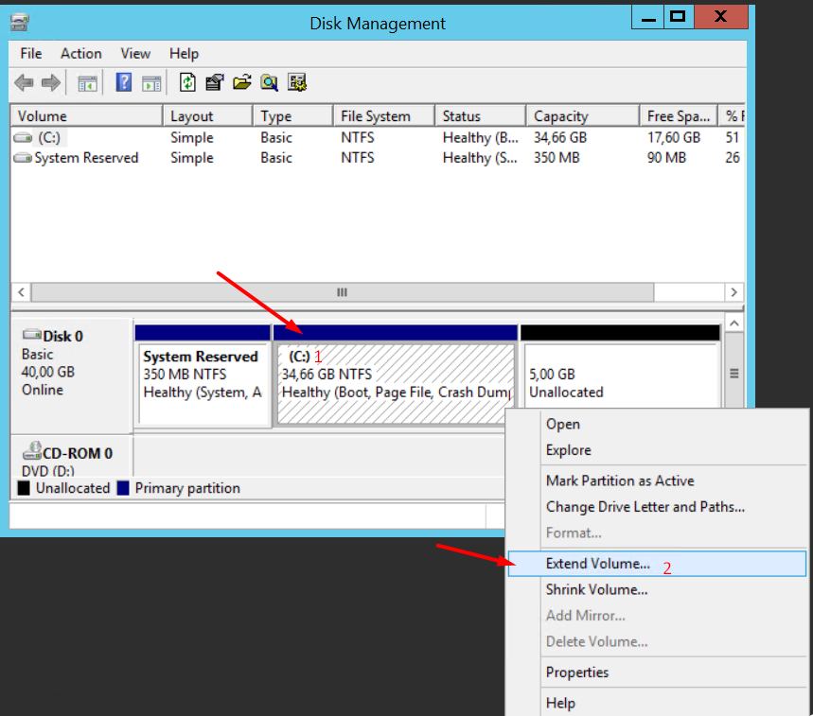
Task: Toggle the action pane toolbar icon
Action: coord(151,83)
